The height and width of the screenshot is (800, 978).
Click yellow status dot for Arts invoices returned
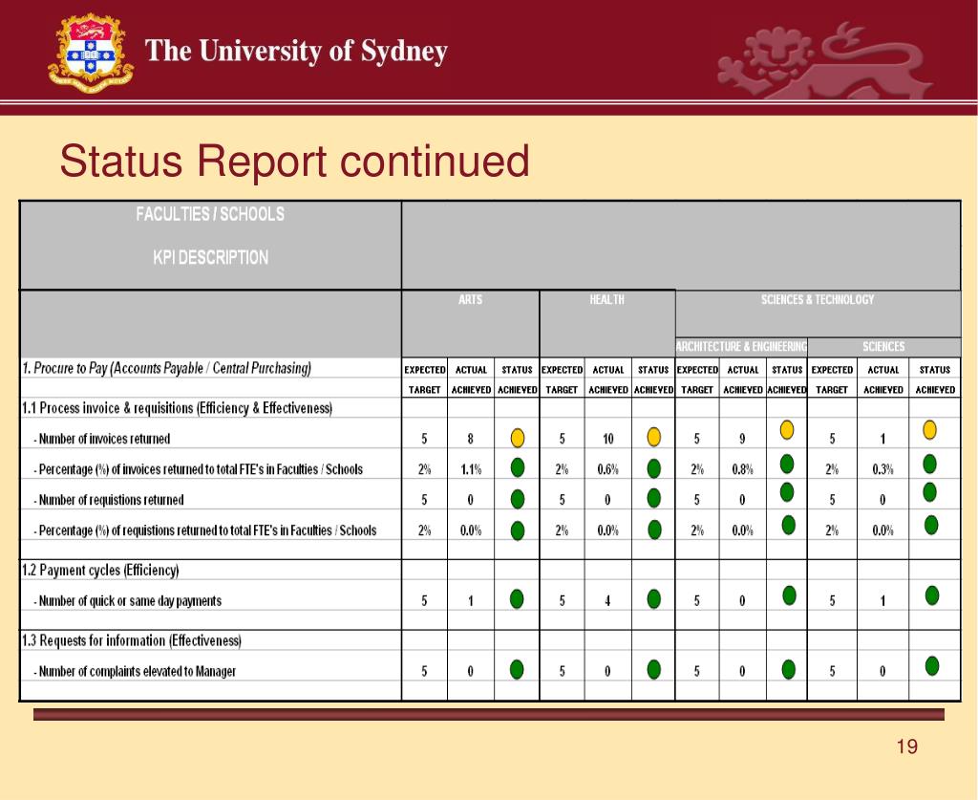pos(517,438)
